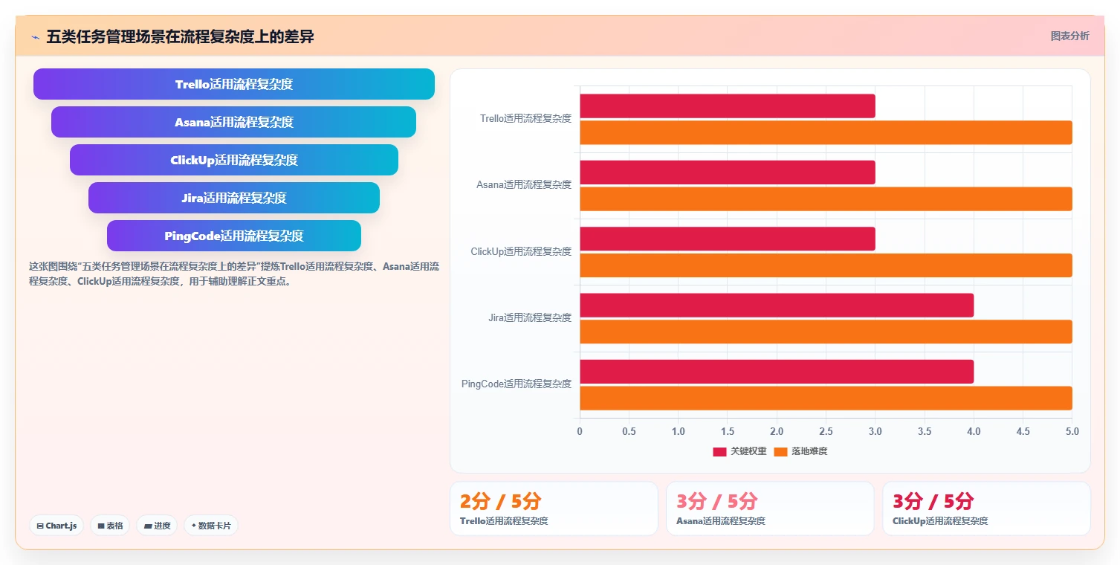This screenshot has width=1120, height=565.
Task: Click Asana's orange 落地难度 chart bar
Action: 826,199
